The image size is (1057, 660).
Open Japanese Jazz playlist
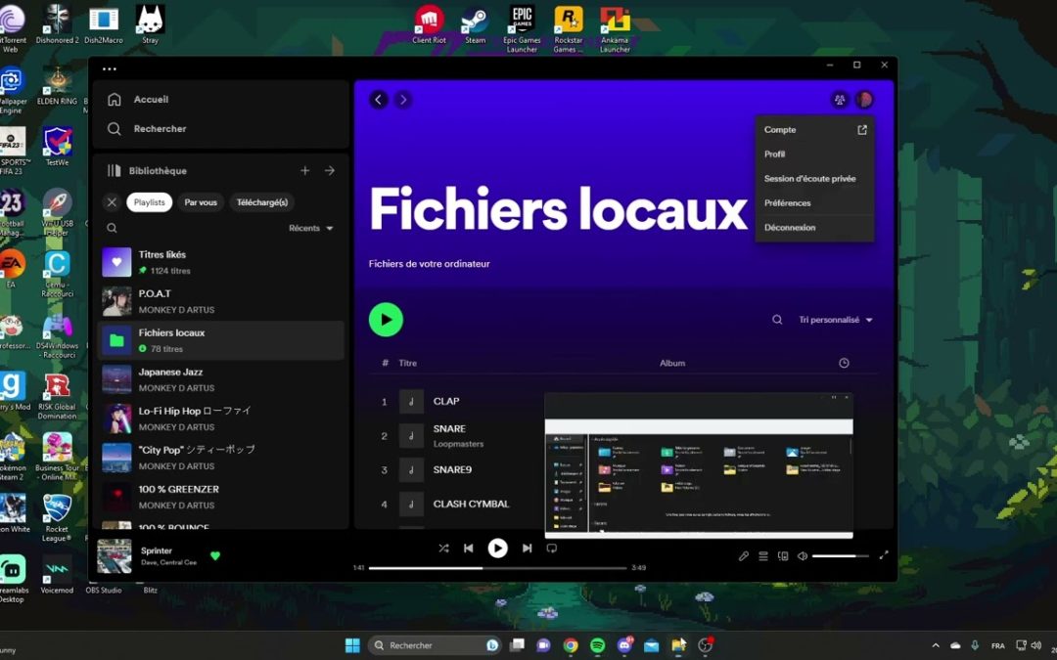[221, 379]
